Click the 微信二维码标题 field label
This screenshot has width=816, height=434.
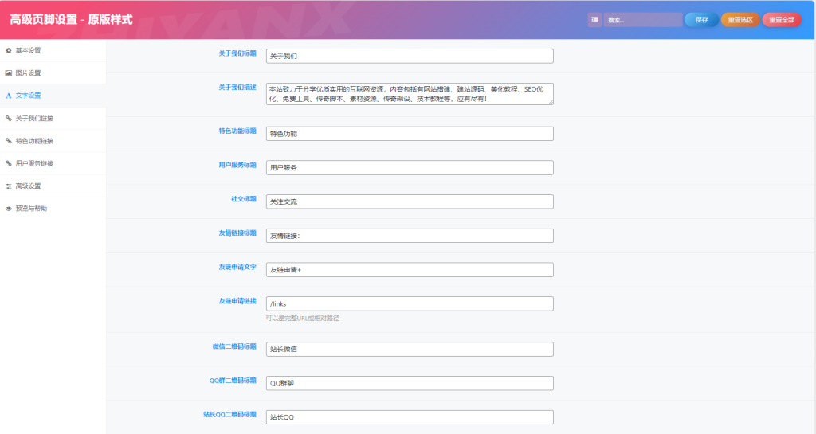[x=234, y=346]
